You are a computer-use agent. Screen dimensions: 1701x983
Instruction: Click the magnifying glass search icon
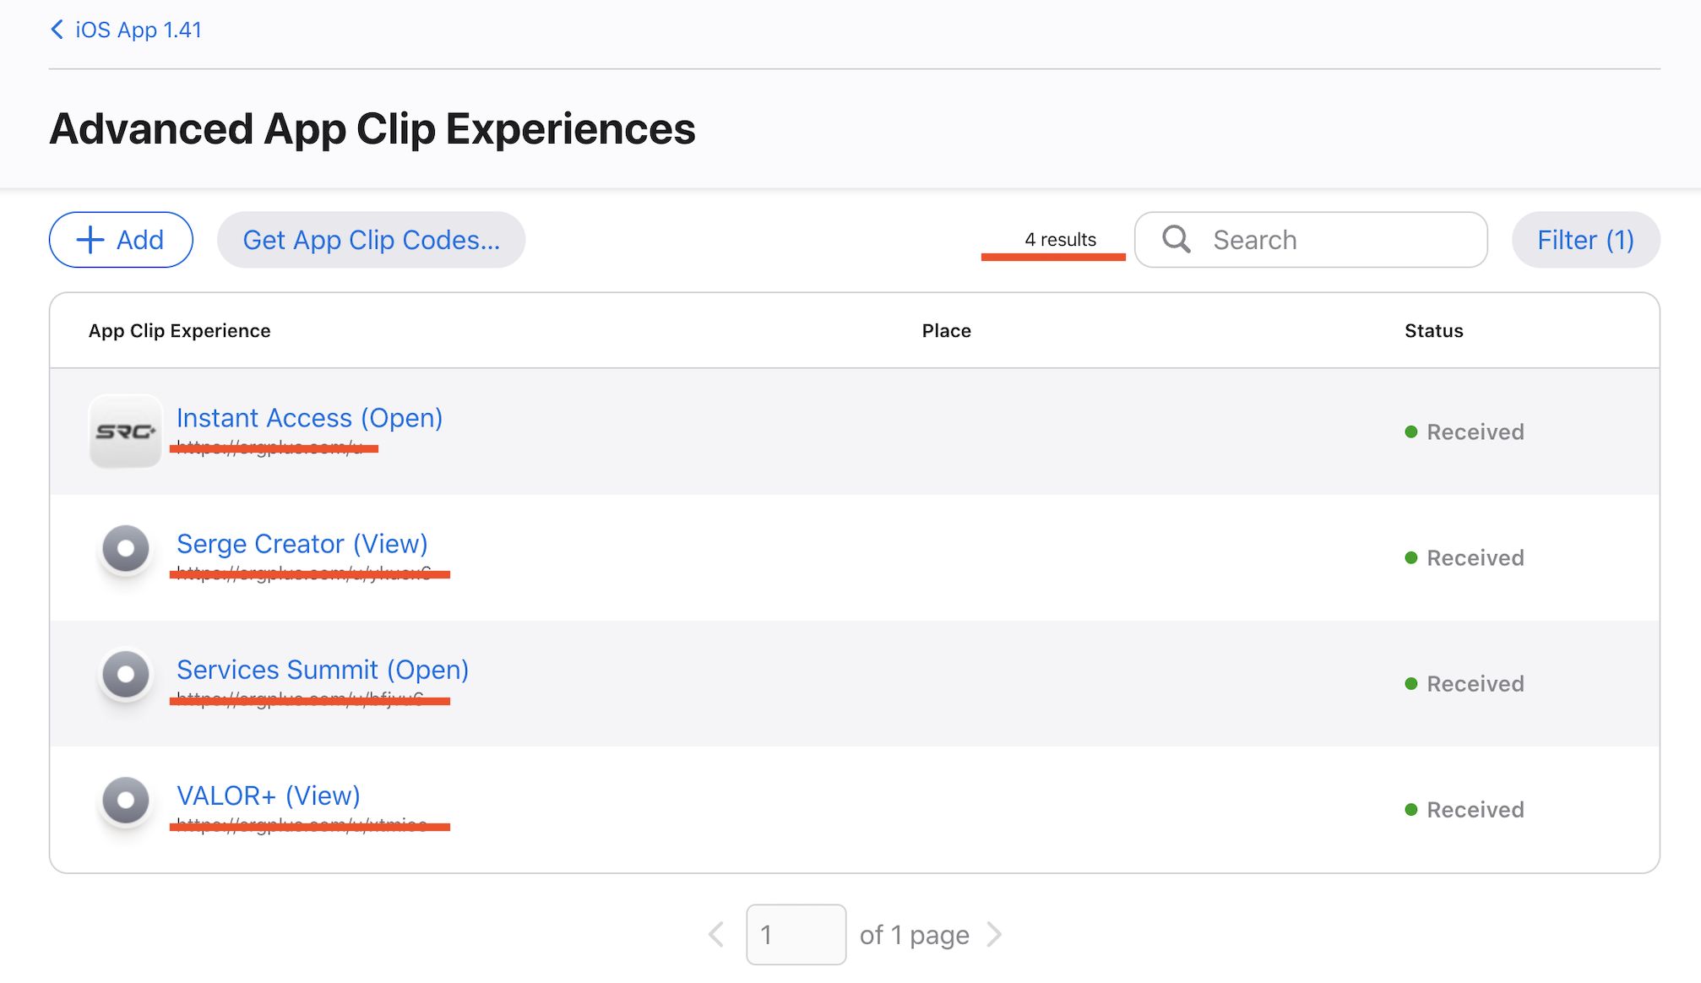(x=1176, y=240)
